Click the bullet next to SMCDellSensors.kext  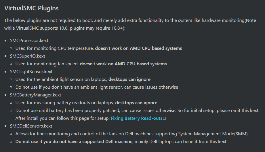click(x=5, y=126)
